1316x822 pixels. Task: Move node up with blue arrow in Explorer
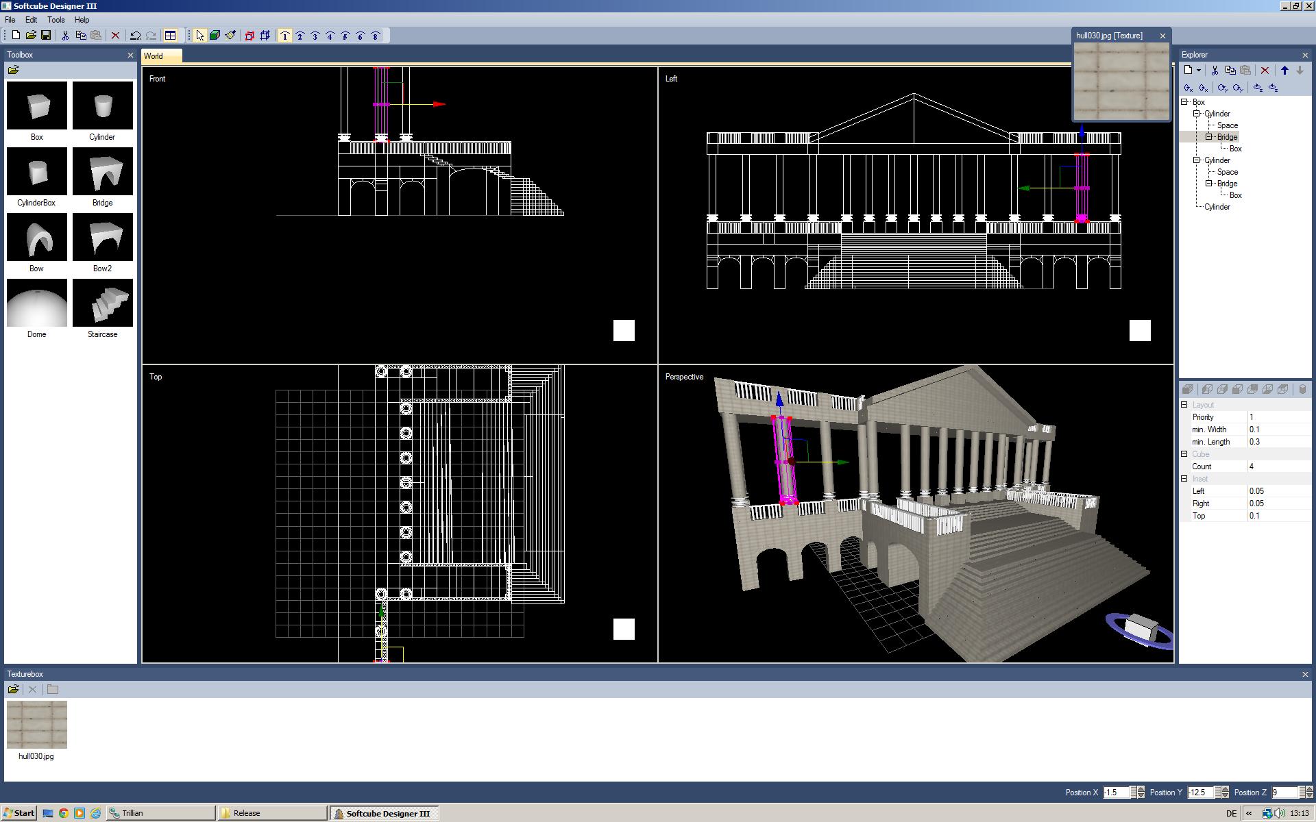tap(1284, 71)
